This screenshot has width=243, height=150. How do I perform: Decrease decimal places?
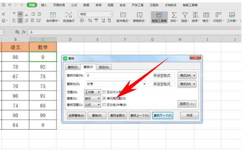[x=109, y=20]
